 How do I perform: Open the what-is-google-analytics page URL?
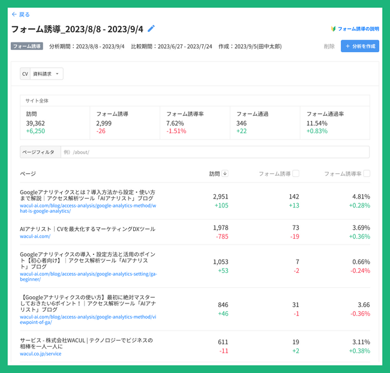(x=88, y=208)
